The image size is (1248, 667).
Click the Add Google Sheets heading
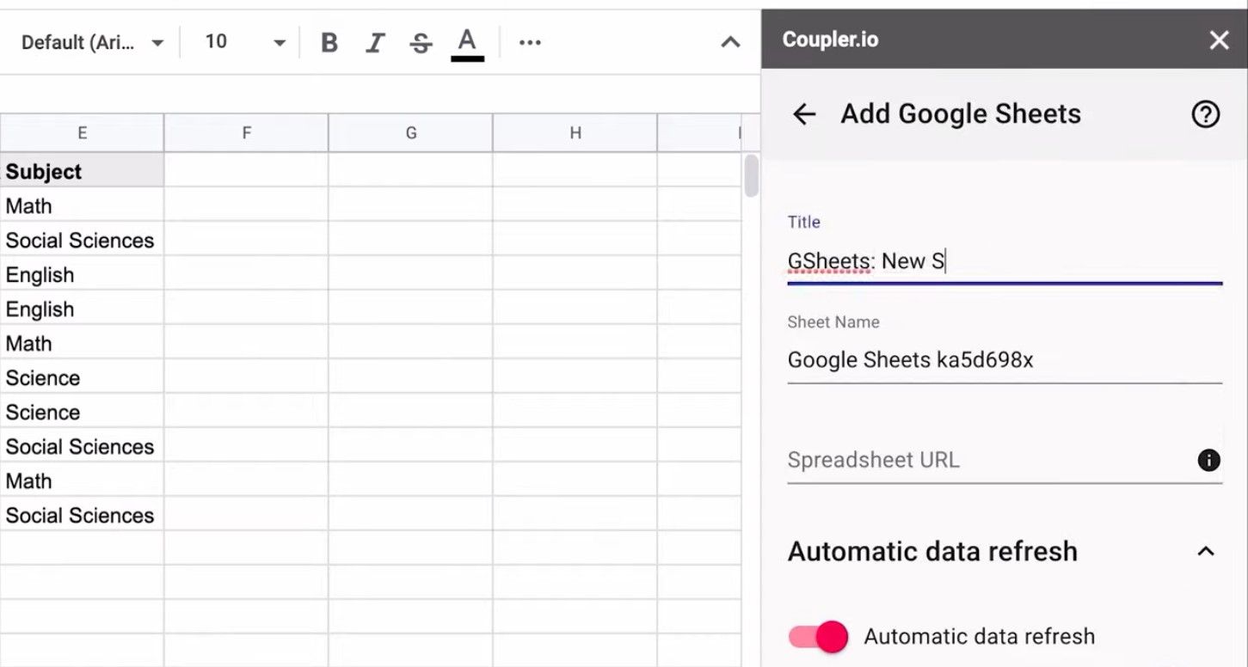(x=961, y=113)
